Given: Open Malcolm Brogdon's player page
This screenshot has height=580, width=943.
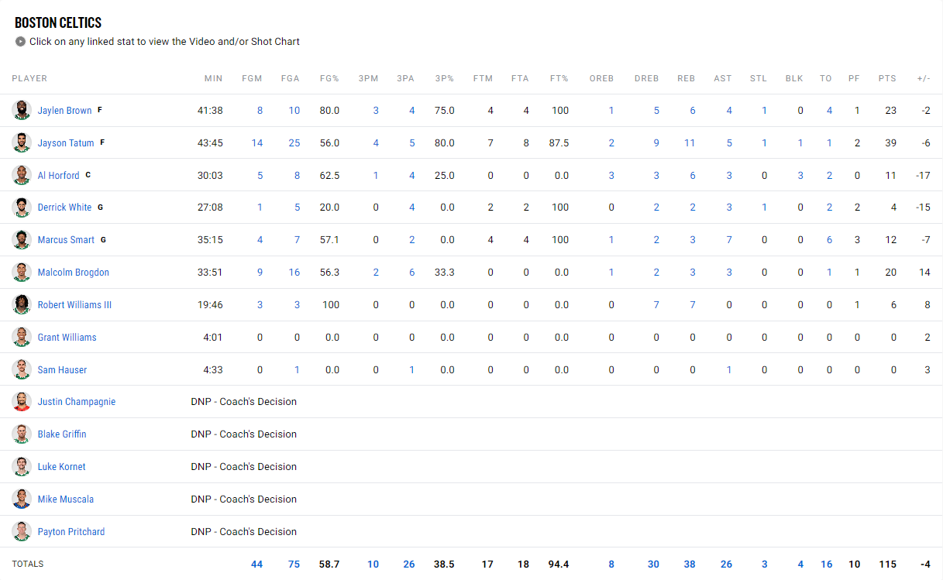Looking at the screenshot, I should [74, 273].
